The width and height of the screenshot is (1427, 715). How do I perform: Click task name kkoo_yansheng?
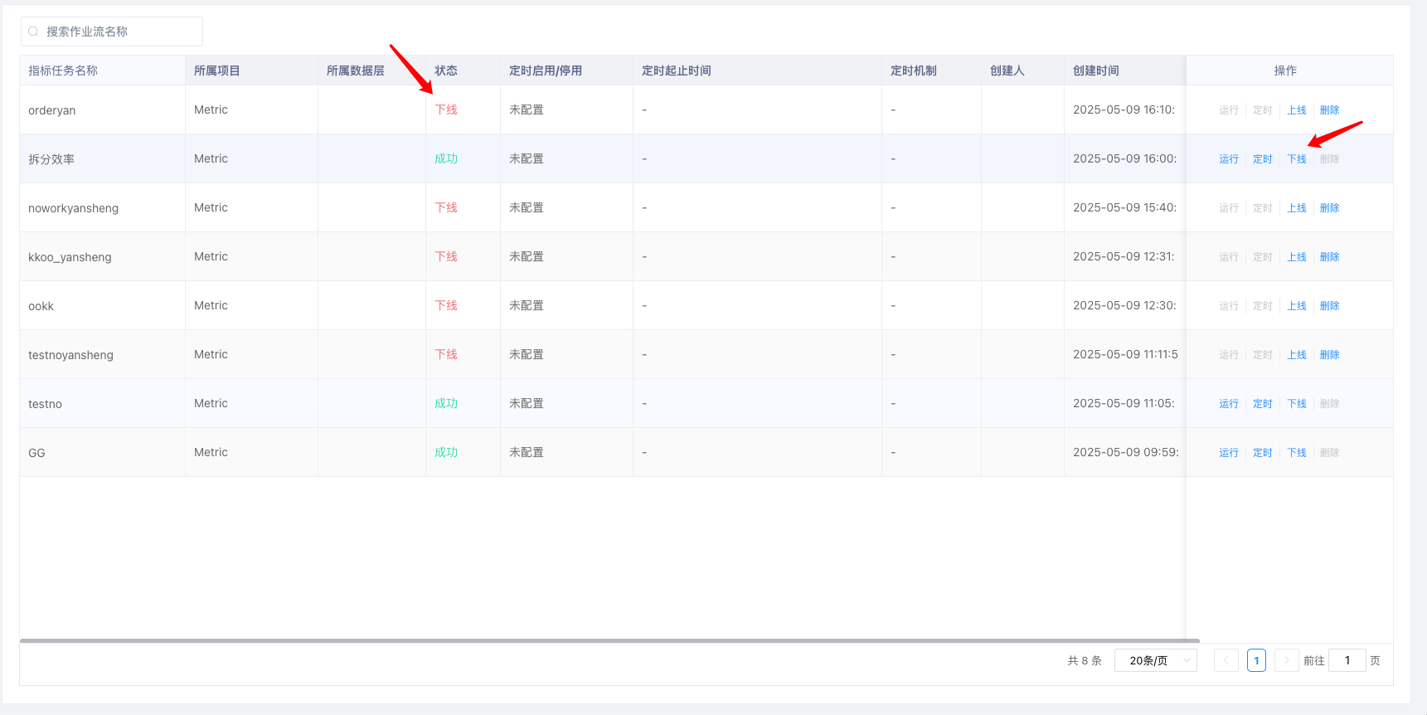tap(70, 257)
